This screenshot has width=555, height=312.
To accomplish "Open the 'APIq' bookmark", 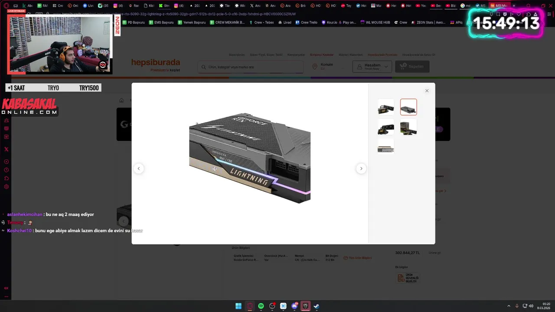I will click(457, 22).
